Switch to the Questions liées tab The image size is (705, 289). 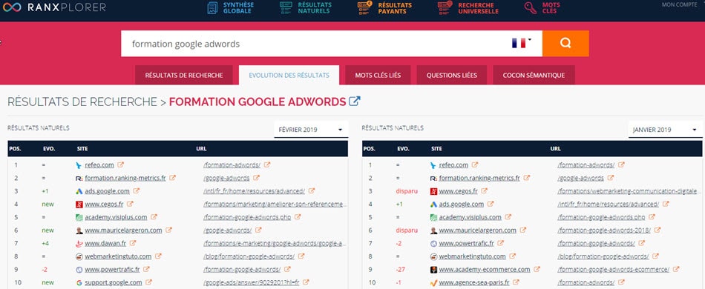[x=452, y=76]
